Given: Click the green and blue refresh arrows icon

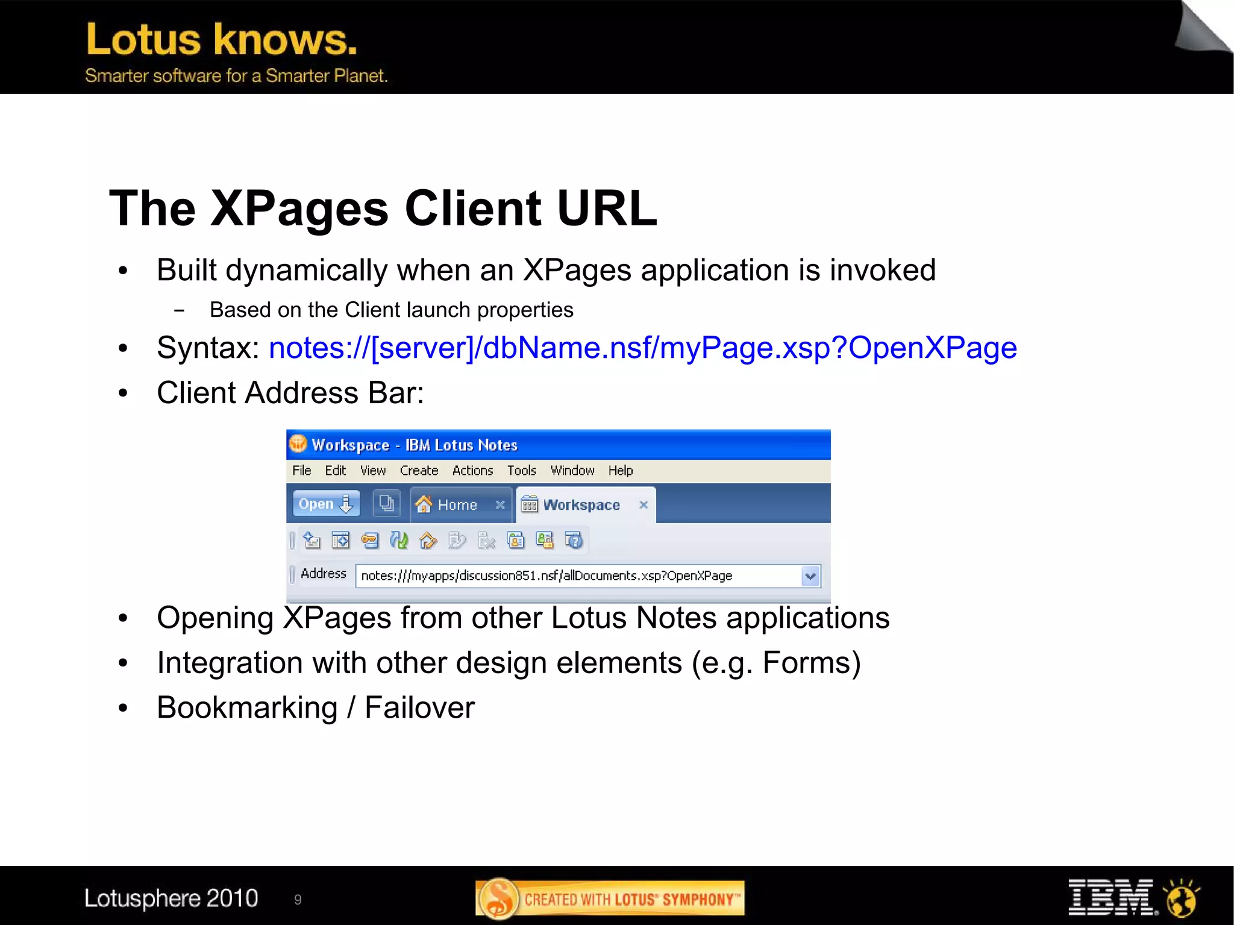Looking at the screenshot, I should pos(399,540).
